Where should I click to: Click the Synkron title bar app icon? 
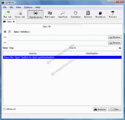click(x=3, y=2)
